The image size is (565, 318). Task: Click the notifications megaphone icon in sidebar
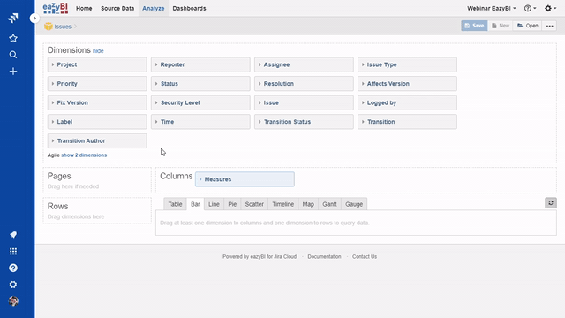(x=13, y=235)
